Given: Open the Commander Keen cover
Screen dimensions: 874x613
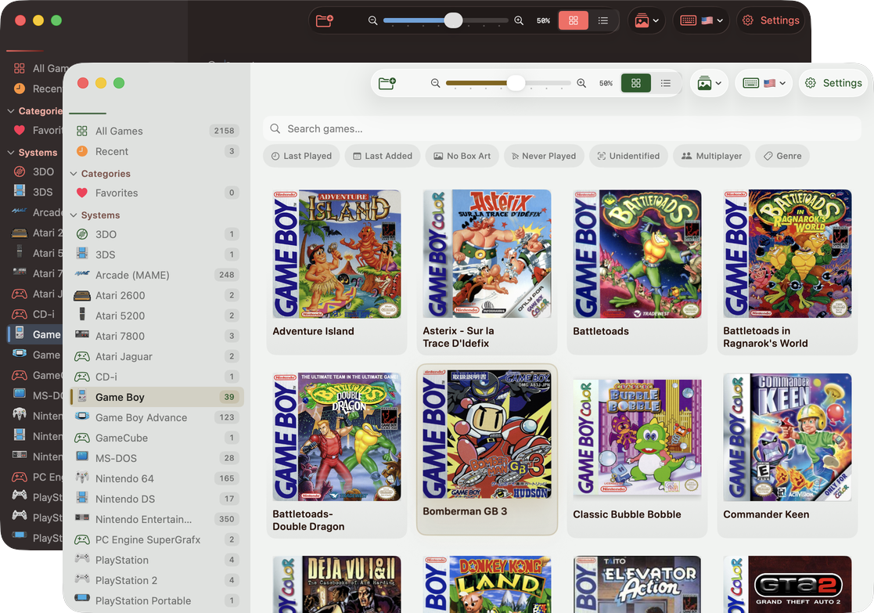Looking at the screenshot, I should point(787,437).
